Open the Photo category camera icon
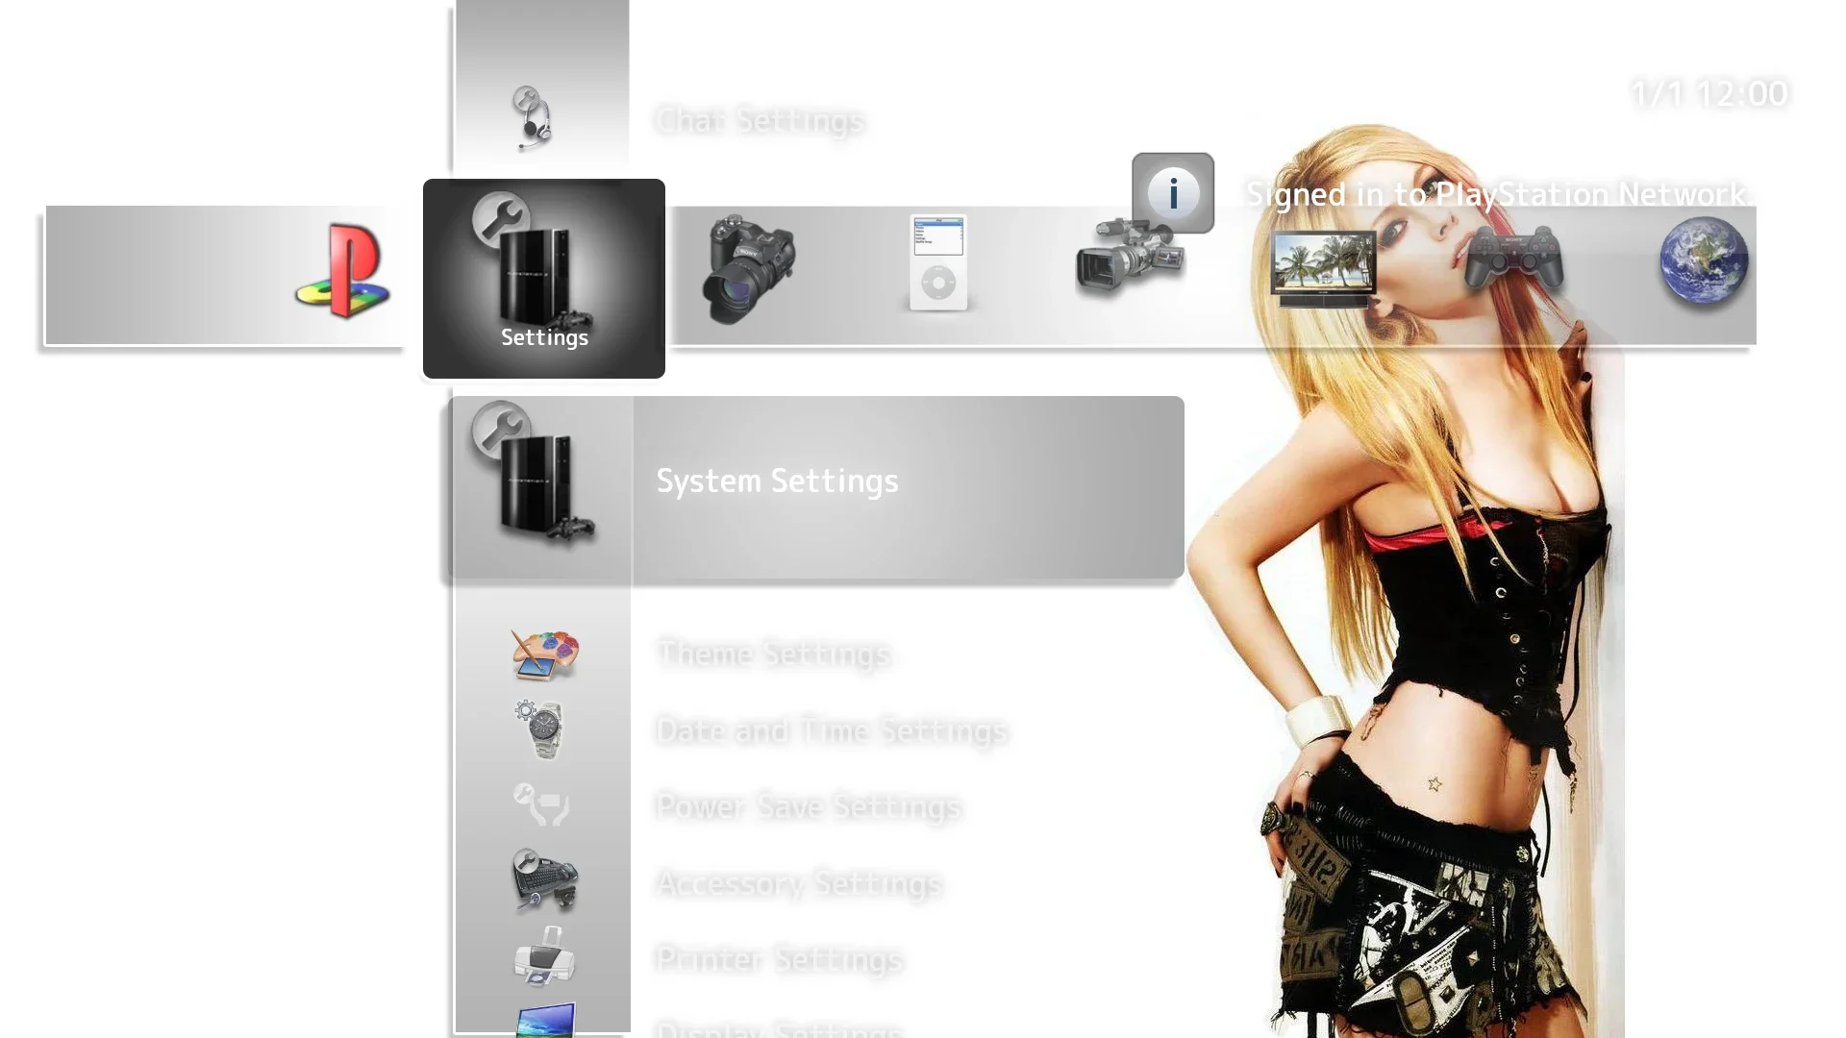Image resolution: width=1846 pixels, height=1038 pixels. pyautogui.click(x=749, y=269)
